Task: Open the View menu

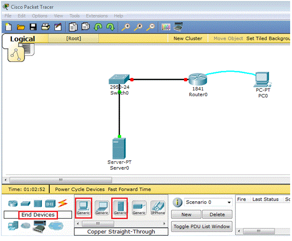Action: (x=58, y=16)
